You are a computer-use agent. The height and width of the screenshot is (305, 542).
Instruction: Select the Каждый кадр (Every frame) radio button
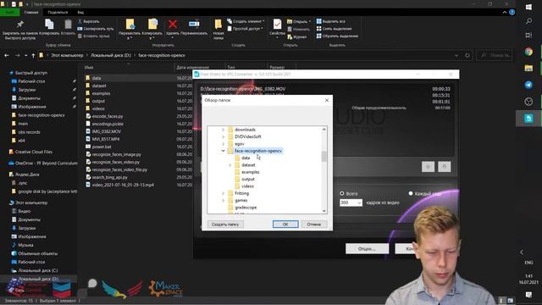411,193
